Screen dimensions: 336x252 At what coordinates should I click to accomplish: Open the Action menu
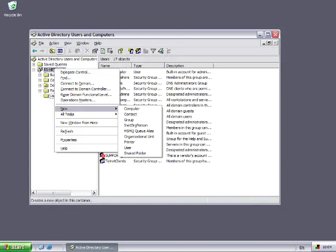54,43
